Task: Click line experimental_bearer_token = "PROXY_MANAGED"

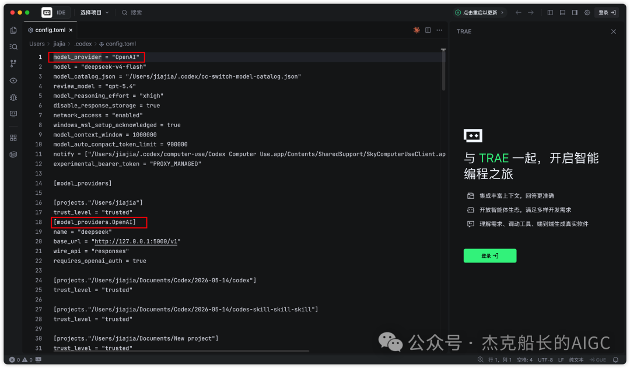Action: coord(127,164)
